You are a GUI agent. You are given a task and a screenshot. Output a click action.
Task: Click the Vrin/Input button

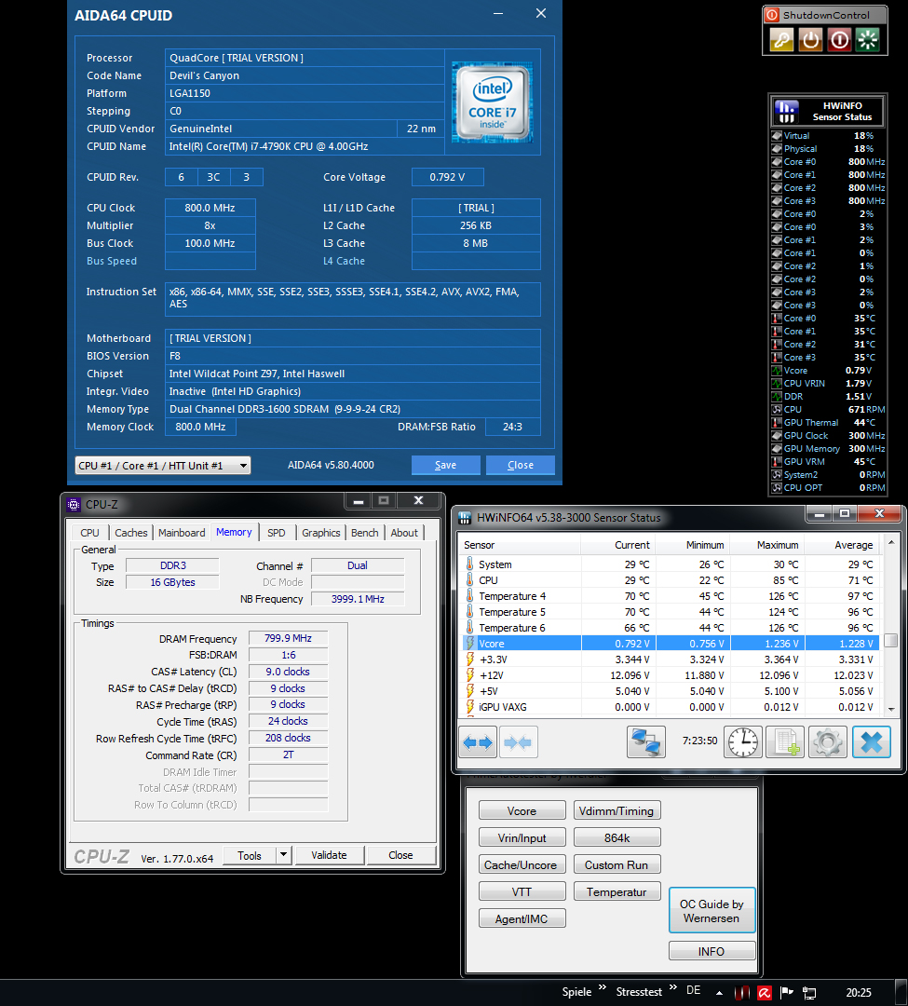pos(522,838)
